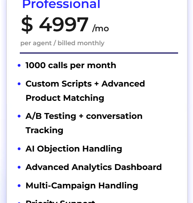Select the bullet beside Multi-Campaign Handling
The width and height of the screenshot is (193, 203).
click(x=19, y=186)
